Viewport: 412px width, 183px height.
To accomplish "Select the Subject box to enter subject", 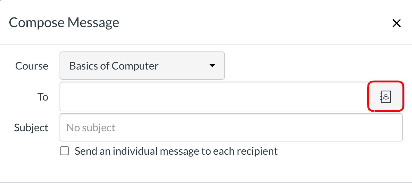I will (231, 127).
